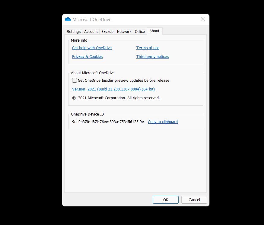Click Copy to clipboard link

pos(163,122)
